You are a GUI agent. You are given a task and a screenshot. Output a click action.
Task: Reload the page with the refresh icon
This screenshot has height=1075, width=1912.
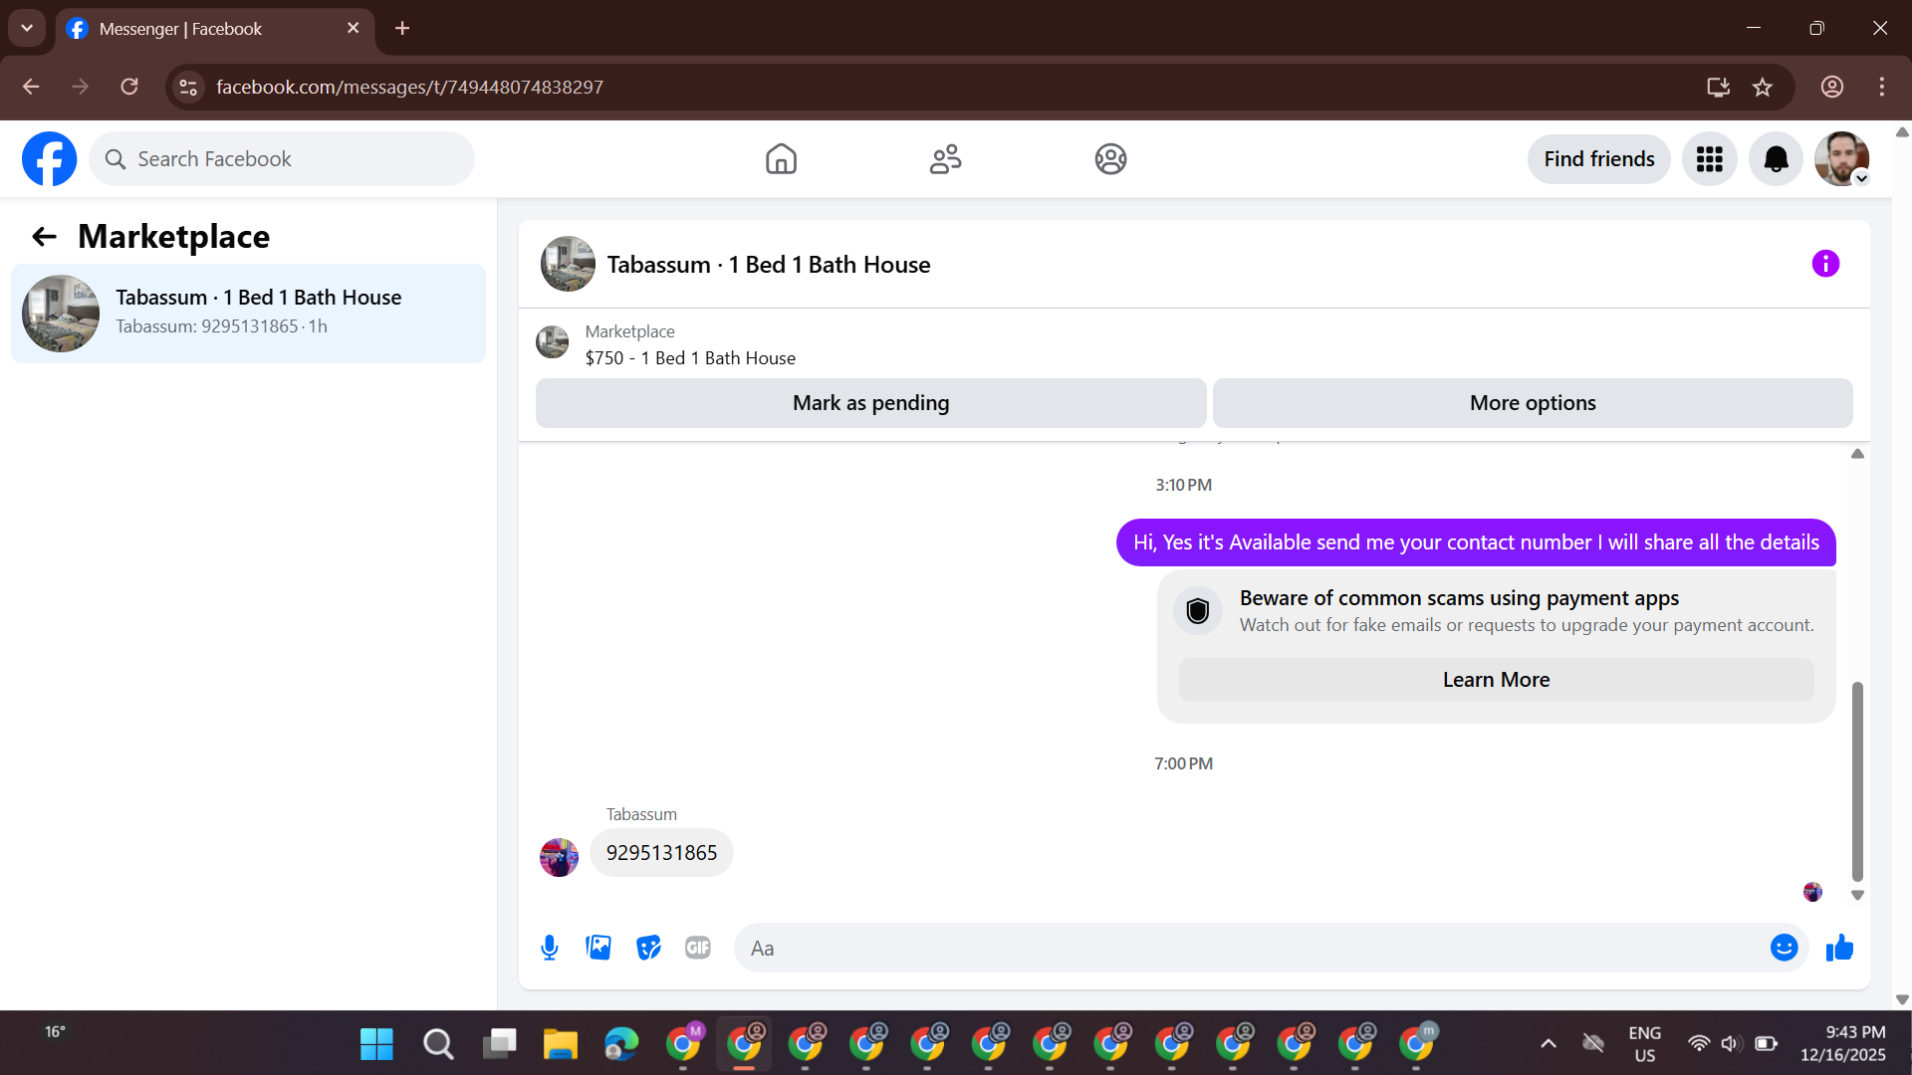(x=129, y=88)
